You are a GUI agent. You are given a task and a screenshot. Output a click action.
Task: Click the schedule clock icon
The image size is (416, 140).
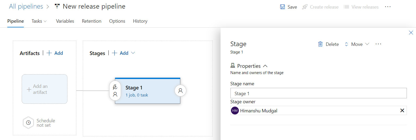point(28,123)
